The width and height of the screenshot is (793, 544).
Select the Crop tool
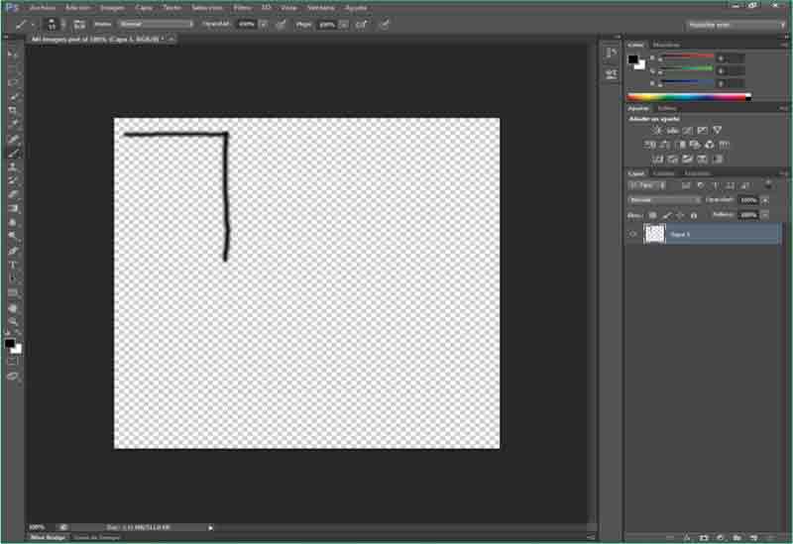coord(13,110)
